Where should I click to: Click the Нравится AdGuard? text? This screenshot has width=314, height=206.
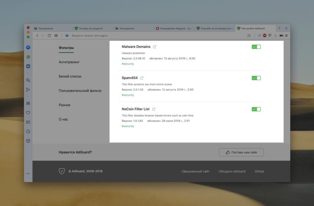(75, 152)
